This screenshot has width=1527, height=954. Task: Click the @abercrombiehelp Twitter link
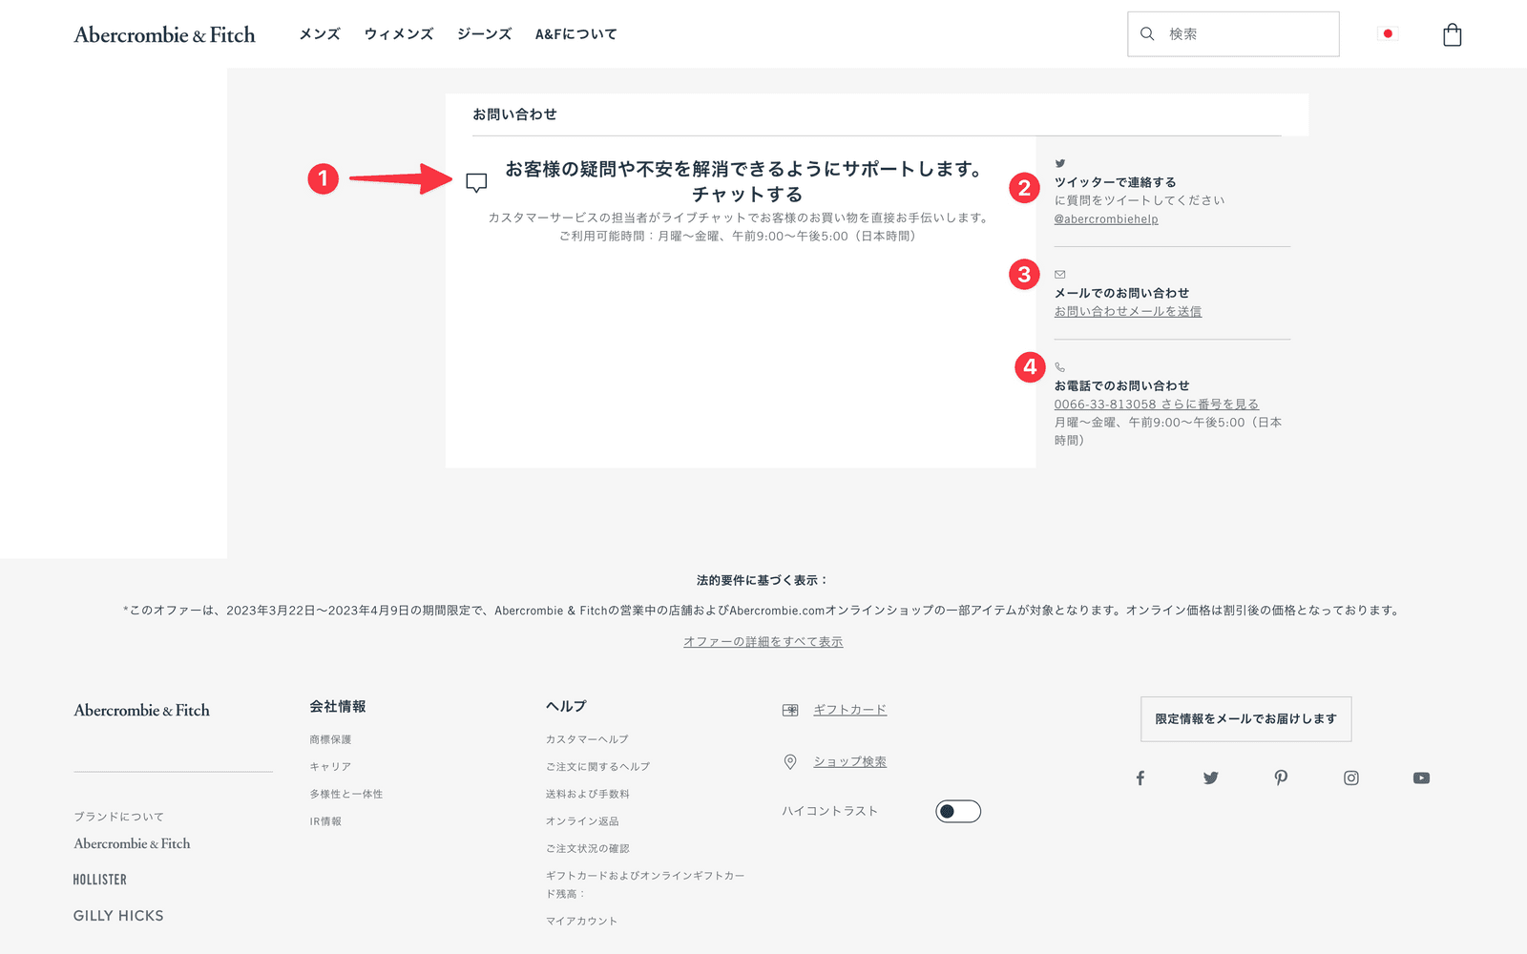[1105, 219]
